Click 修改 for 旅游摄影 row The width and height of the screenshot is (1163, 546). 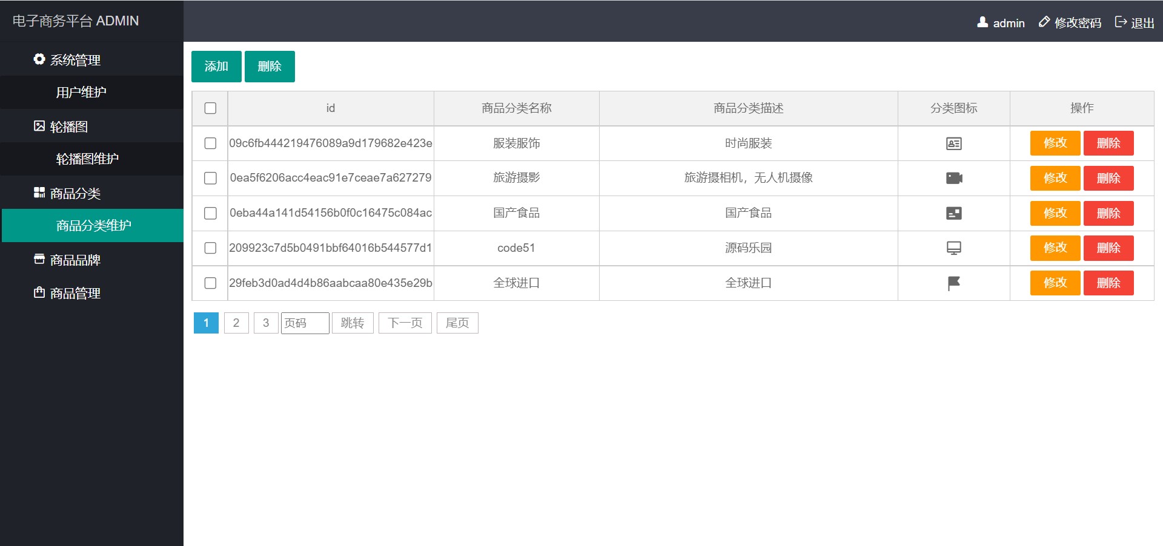click(1055, 178)
